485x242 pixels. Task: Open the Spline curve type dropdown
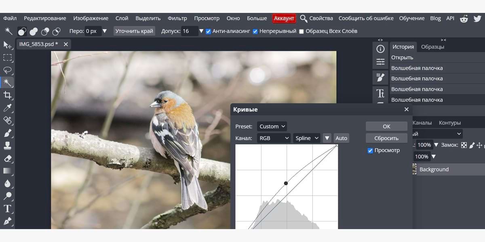pyautogui.click(x=307, y=138)
